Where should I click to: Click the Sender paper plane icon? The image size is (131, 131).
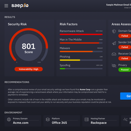click(114, 43)
